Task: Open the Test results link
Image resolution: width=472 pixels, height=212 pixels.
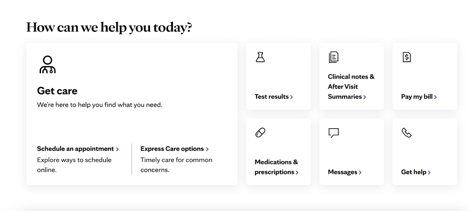Action: (272, 97)
